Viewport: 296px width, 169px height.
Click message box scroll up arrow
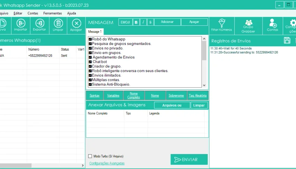[204, 39]
